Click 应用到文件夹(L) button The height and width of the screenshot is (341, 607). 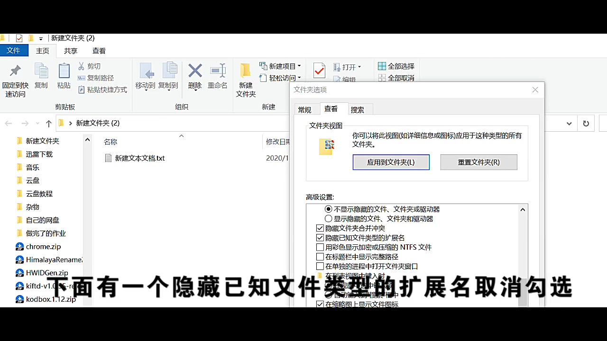(391, 162)
